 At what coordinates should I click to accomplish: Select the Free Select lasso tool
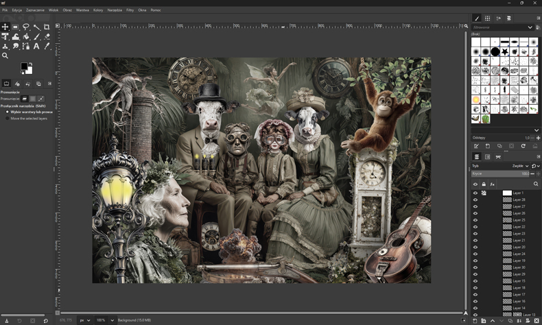(26, 27)
